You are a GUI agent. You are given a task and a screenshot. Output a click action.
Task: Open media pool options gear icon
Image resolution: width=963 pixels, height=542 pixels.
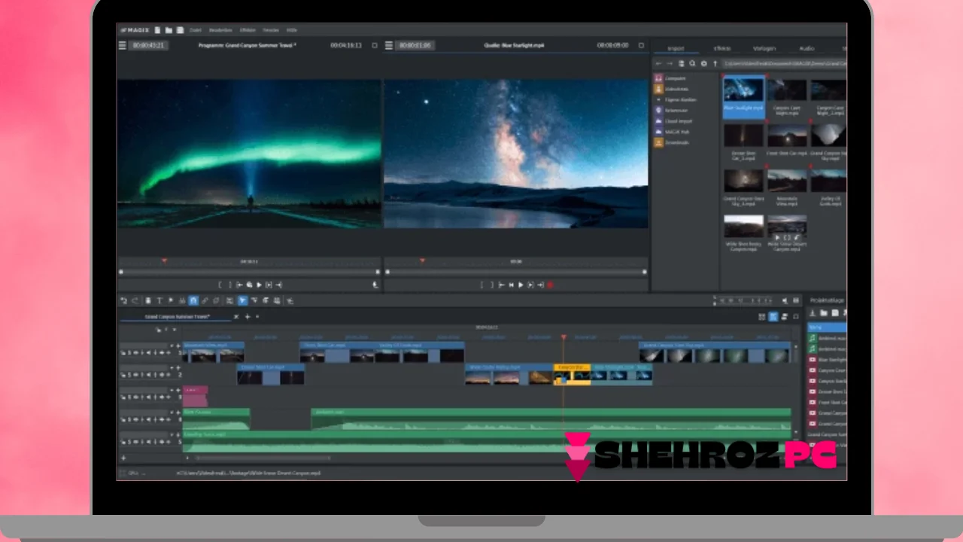coord(703,64)
